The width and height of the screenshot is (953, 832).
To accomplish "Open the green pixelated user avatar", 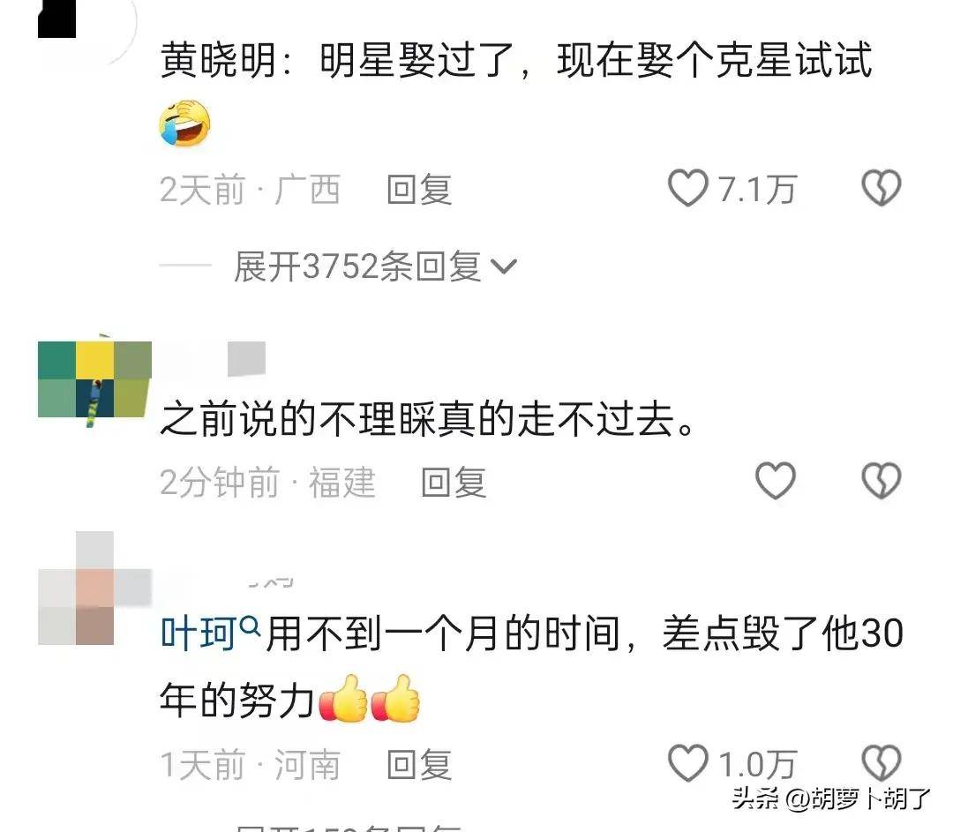I will click(94, 380).
